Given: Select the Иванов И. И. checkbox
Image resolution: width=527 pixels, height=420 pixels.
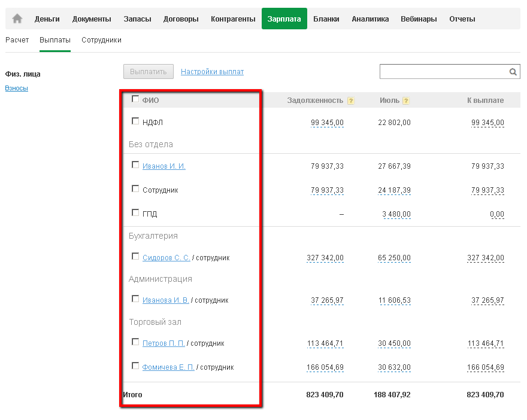Looking at the screenshot, I should [x=135, y=165].
